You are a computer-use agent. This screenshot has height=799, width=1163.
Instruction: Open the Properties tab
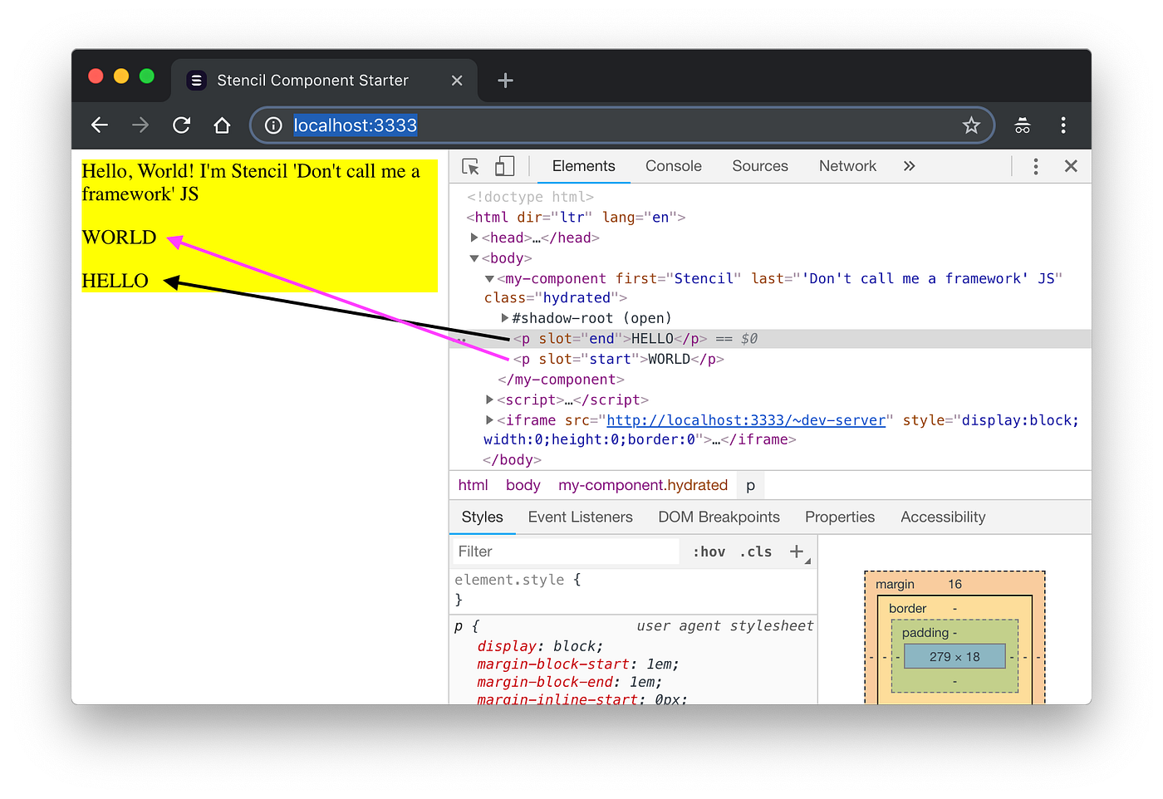840,517
